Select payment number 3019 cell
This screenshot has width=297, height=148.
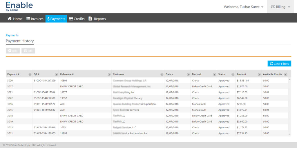19,122
